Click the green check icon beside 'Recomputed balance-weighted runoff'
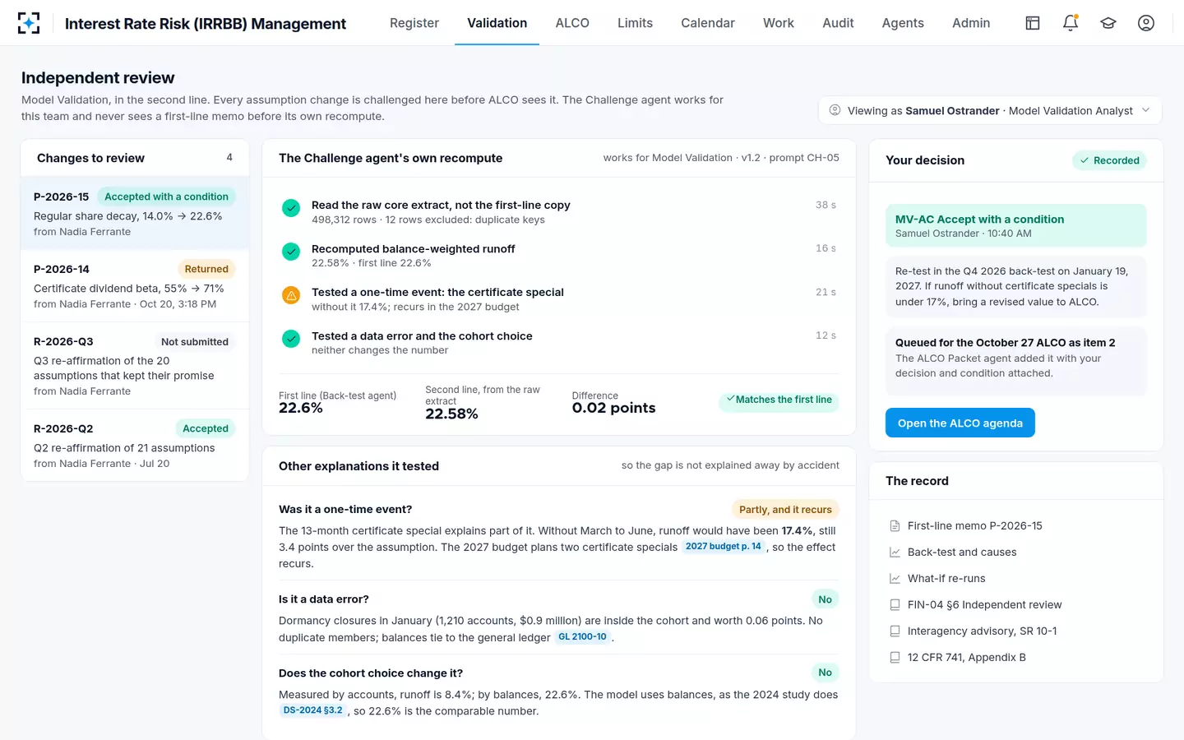This screenshot has height=740, width=1184. point(291,252)
